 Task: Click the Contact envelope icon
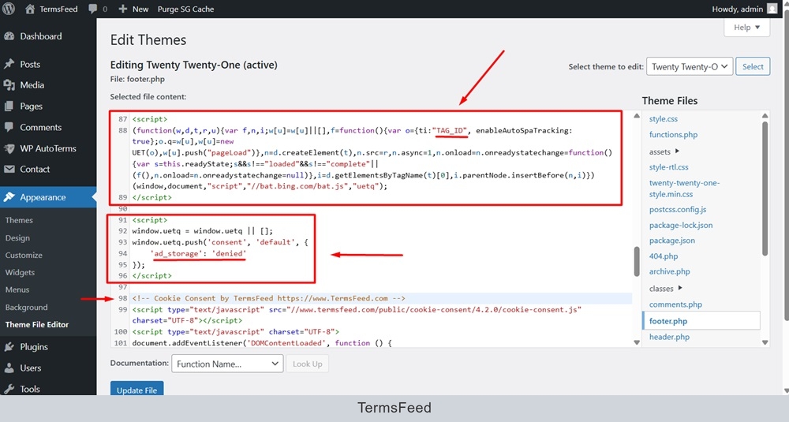tap(9, 170)
